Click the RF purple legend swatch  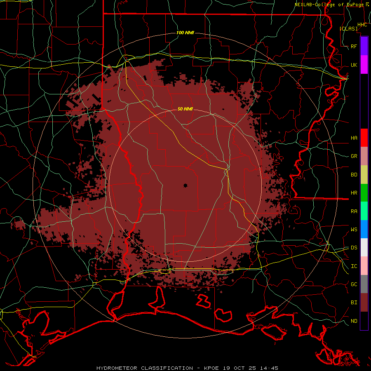coord(364,46)
